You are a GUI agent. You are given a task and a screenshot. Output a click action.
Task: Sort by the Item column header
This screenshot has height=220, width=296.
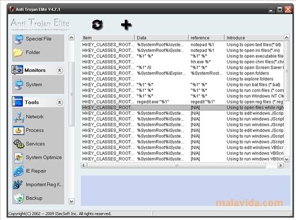[x=108, y=38]
